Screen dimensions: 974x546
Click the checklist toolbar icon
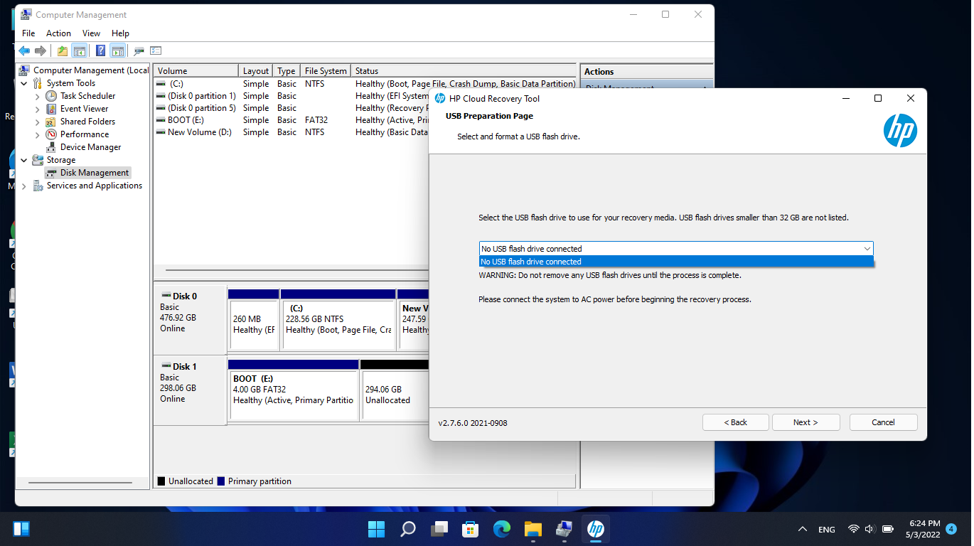[155, 50]
